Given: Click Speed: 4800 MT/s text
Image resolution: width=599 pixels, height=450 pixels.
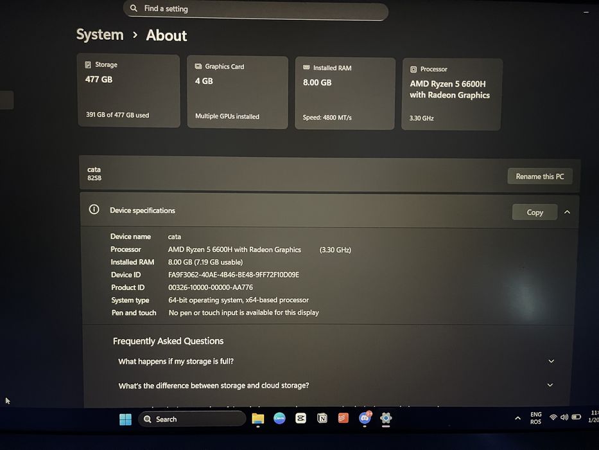Looking at the screenshot, I should click(327, 118).
